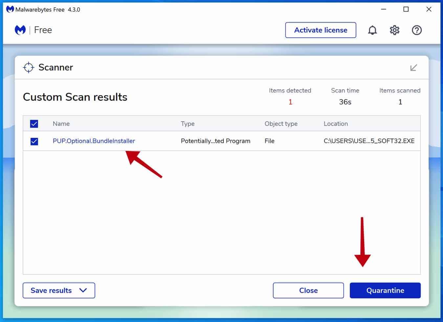Click the Quarantine button
Image resolution: width=443 pixels, height=322 pixels.
[385, 290]
